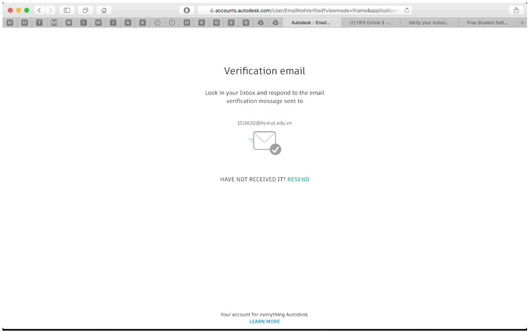Viewport: 530px width, 331px height.
Task: Switch to the FIFA Online 3 tab
Action: tap(371, 23)
